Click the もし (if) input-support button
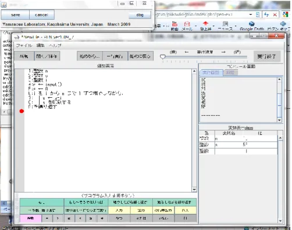The image size is (292, 230). [x=42, y=202]
